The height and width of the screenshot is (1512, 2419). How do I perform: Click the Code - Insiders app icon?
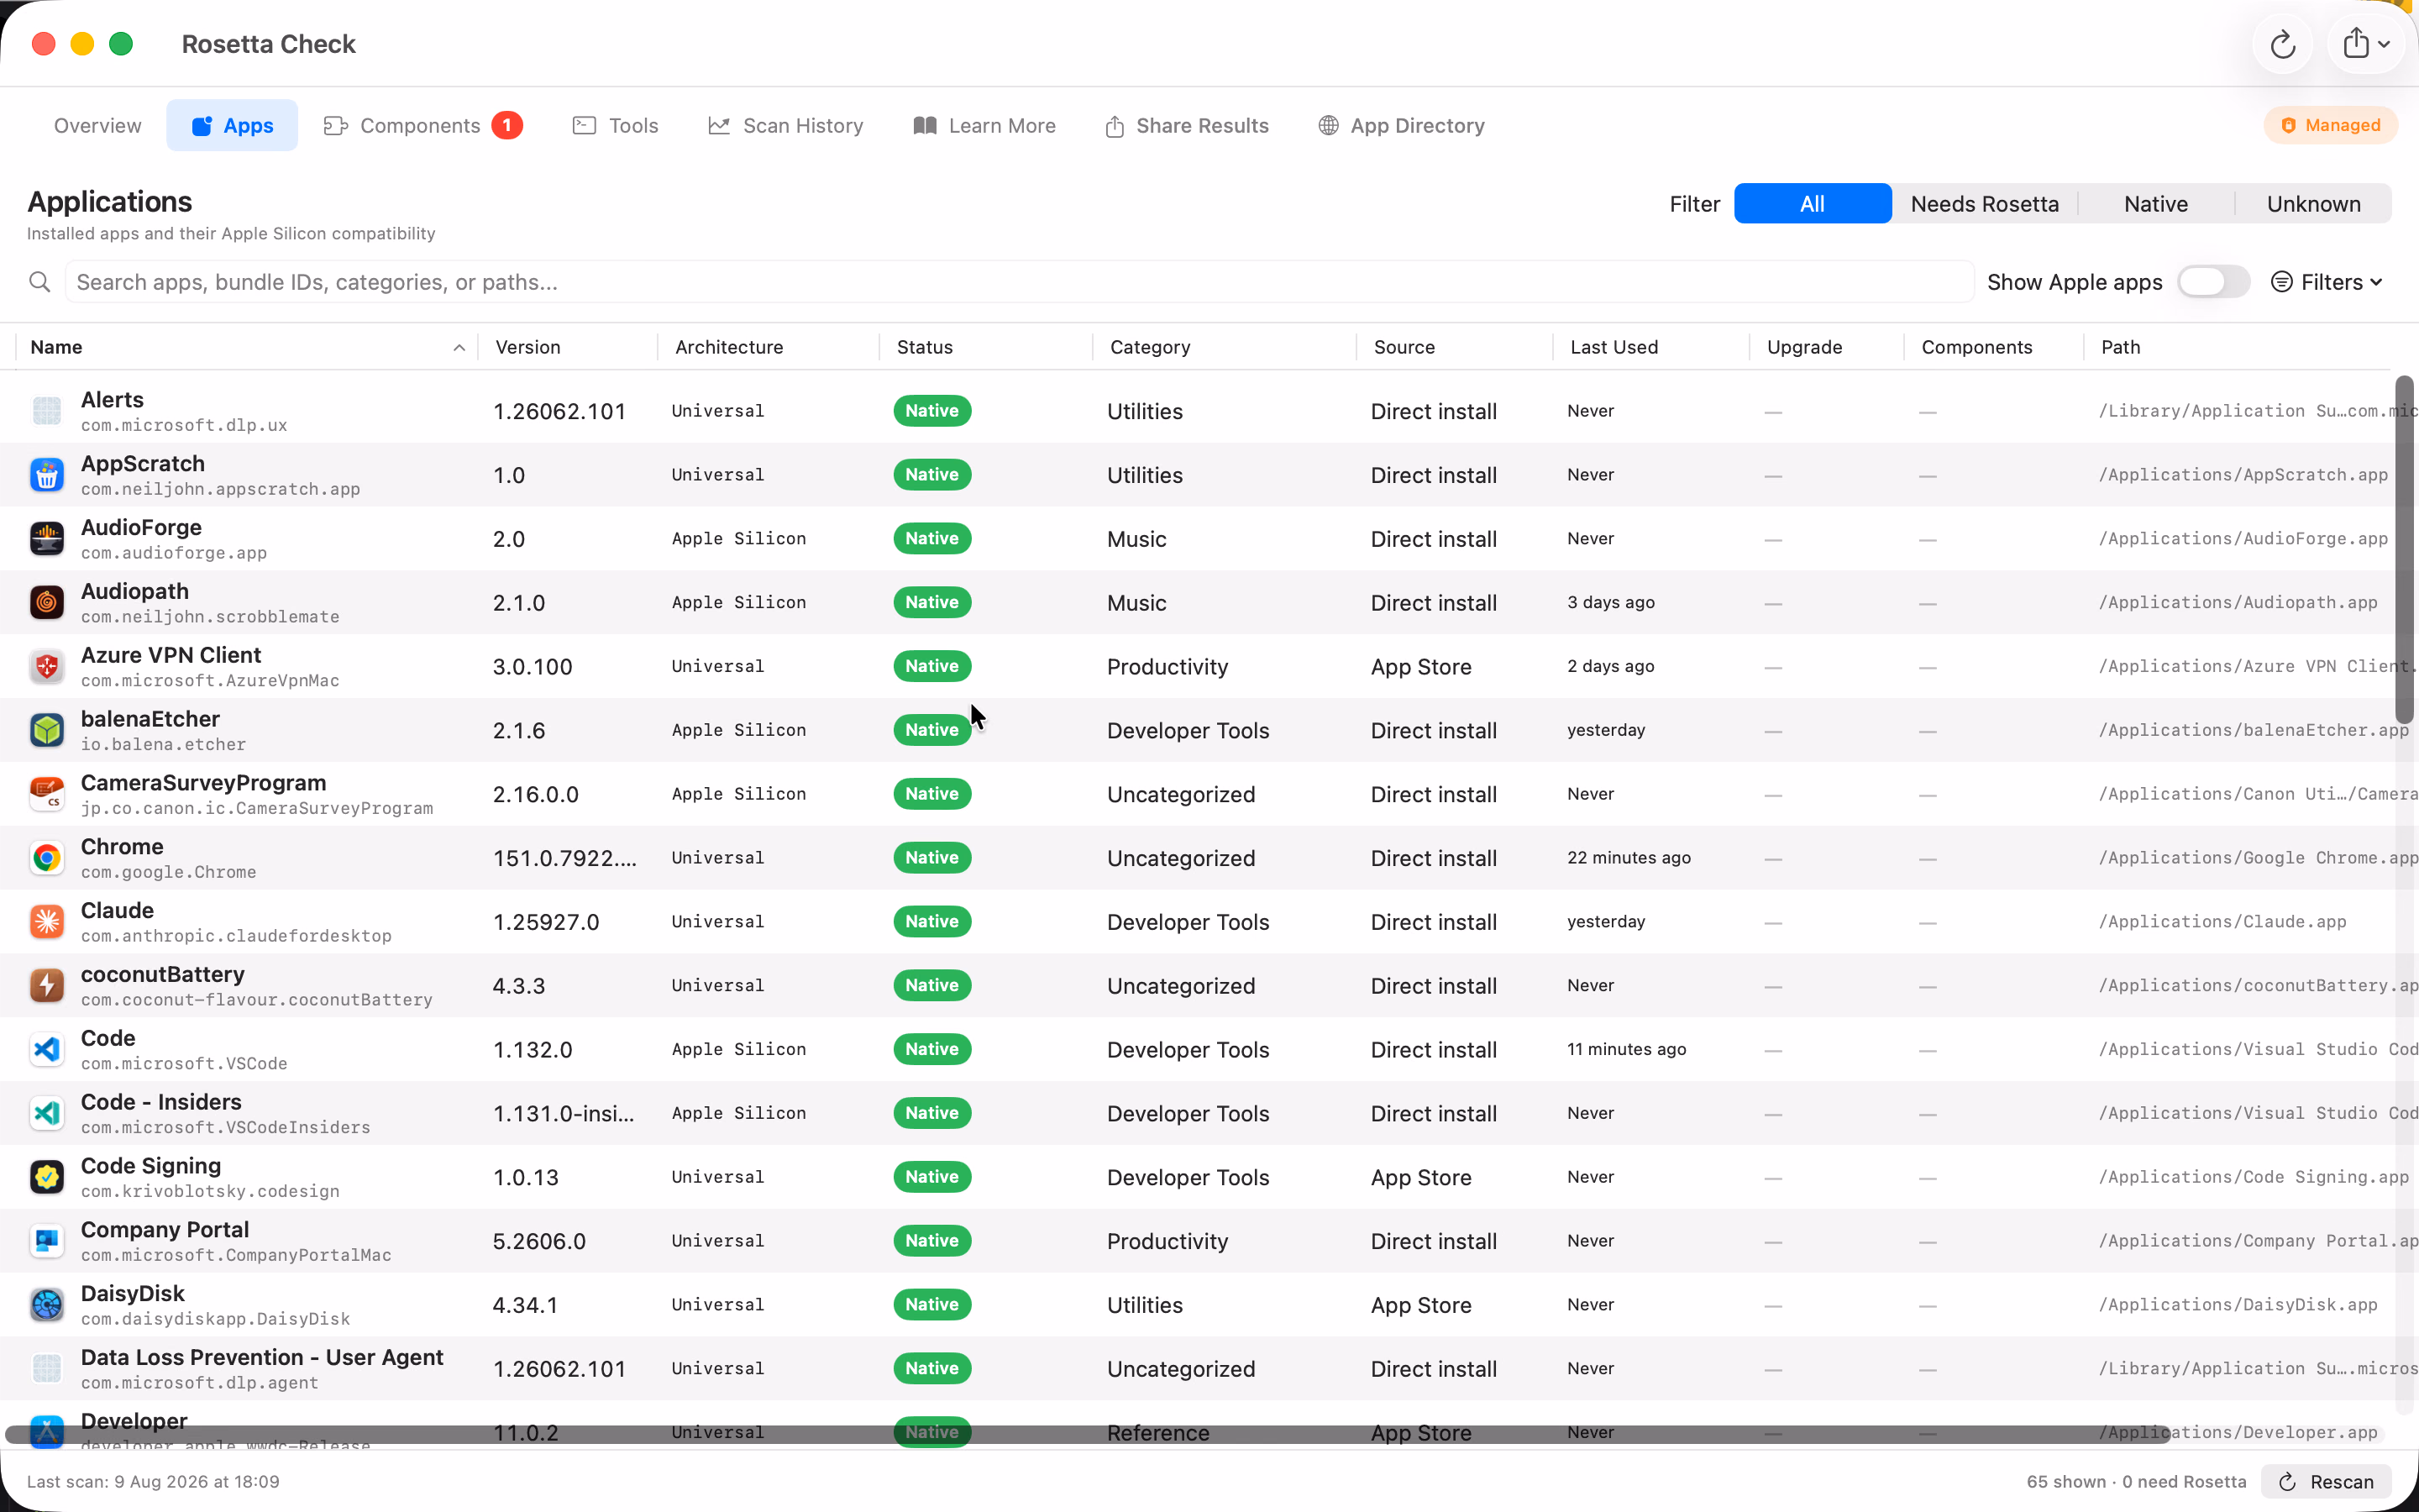click(47, 1114)
